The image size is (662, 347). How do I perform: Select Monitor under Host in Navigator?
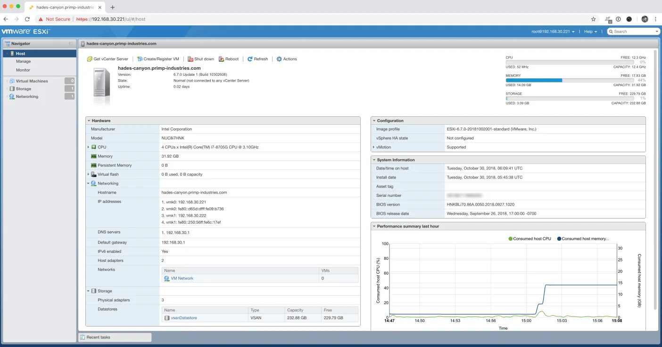coord(23,70)
